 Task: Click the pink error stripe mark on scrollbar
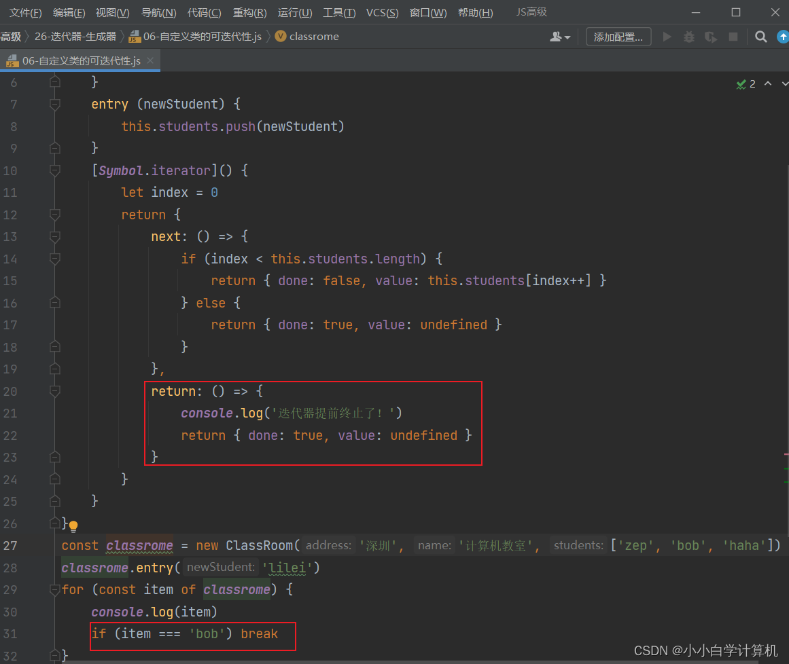786,454
